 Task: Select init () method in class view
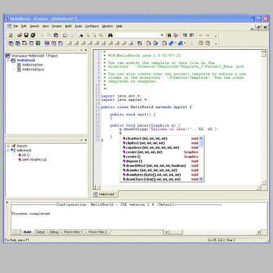click(25, 155)
